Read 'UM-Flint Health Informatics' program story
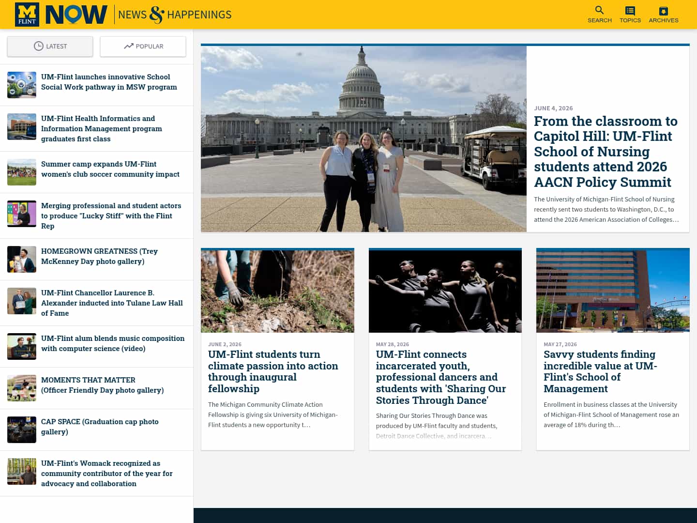This screenshot has height=523, width=697. pyautogui.click(x=102, y=128)
